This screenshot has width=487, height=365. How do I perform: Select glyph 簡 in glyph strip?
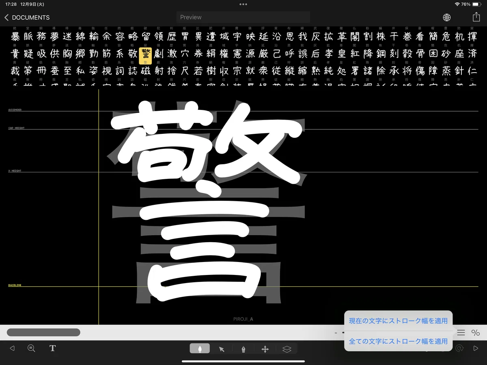[433, 36]
